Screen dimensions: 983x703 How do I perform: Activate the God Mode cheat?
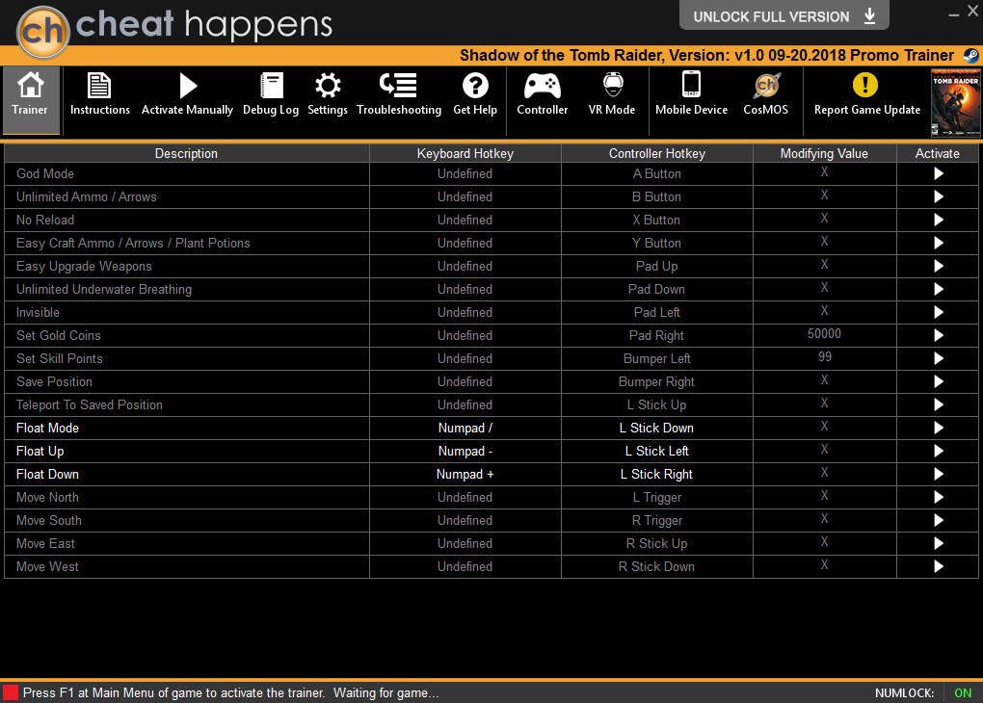tap(938, 174)
